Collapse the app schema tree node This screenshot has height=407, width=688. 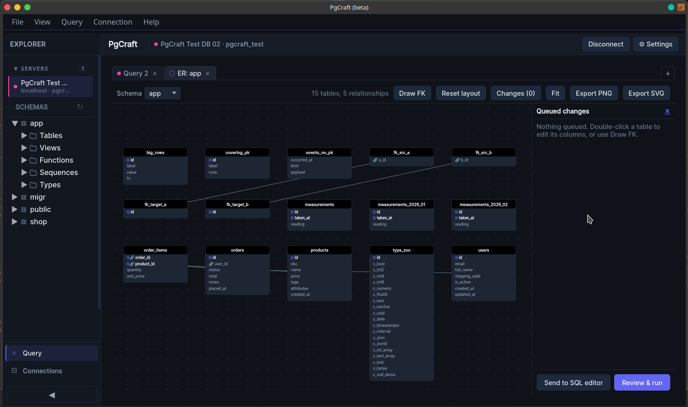click(15, 124)
